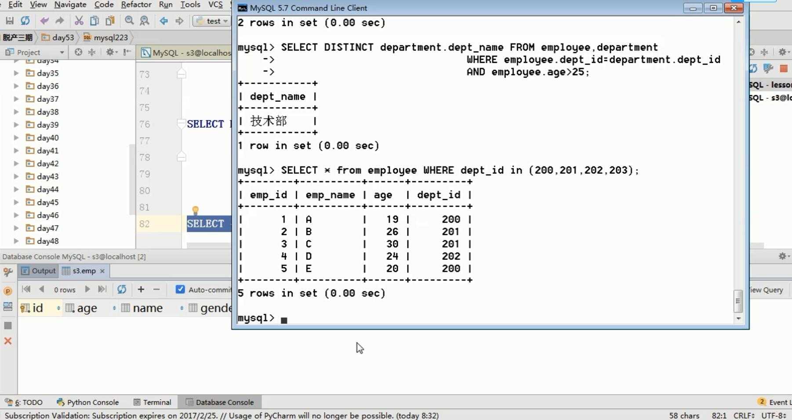Navigate forward with right arrow icon

tap(179, 21)
